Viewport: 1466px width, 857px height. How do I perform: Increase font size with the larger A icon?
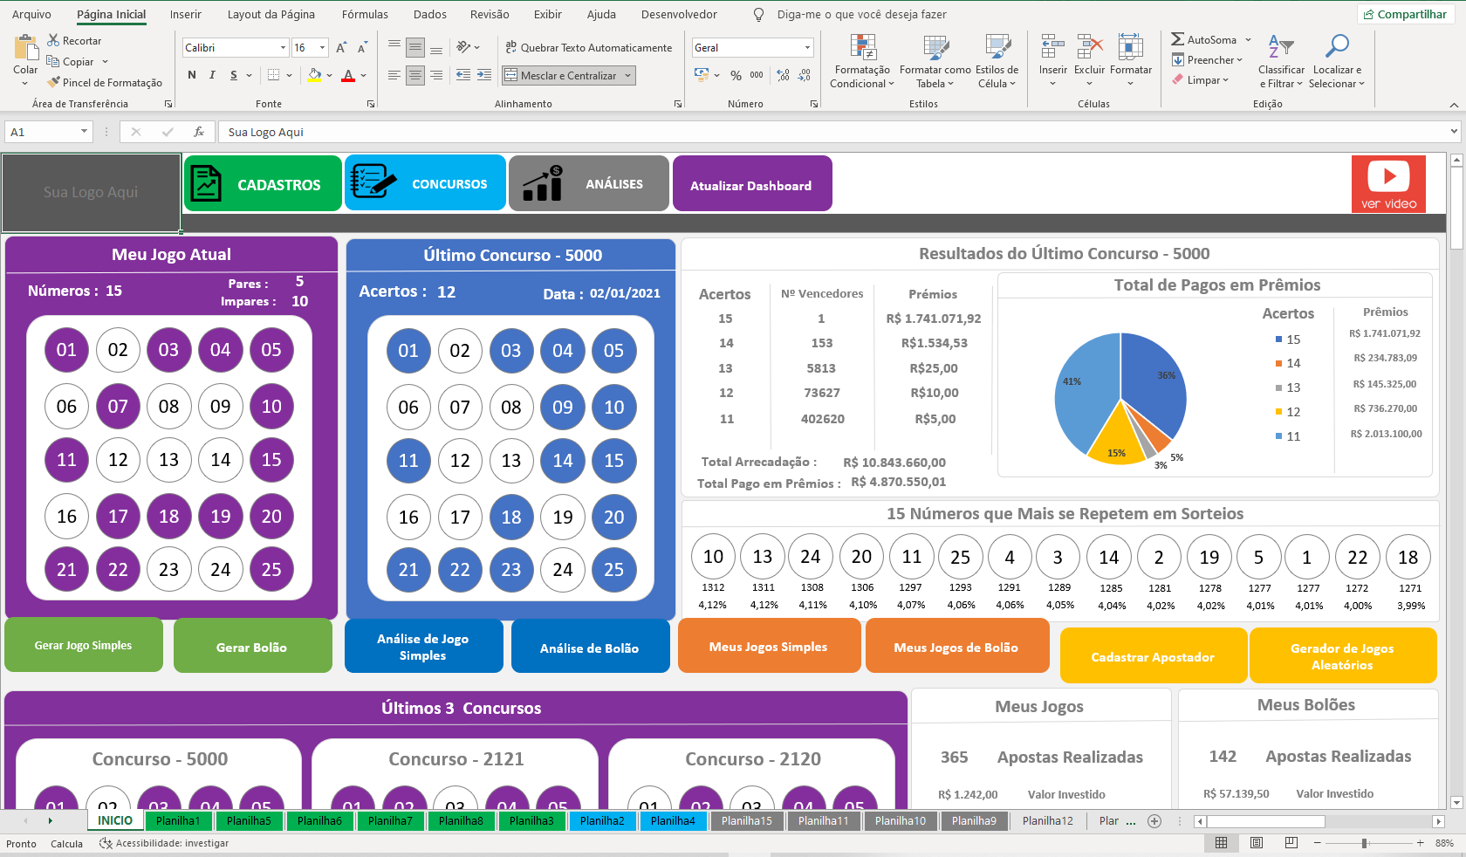point(341,47)
